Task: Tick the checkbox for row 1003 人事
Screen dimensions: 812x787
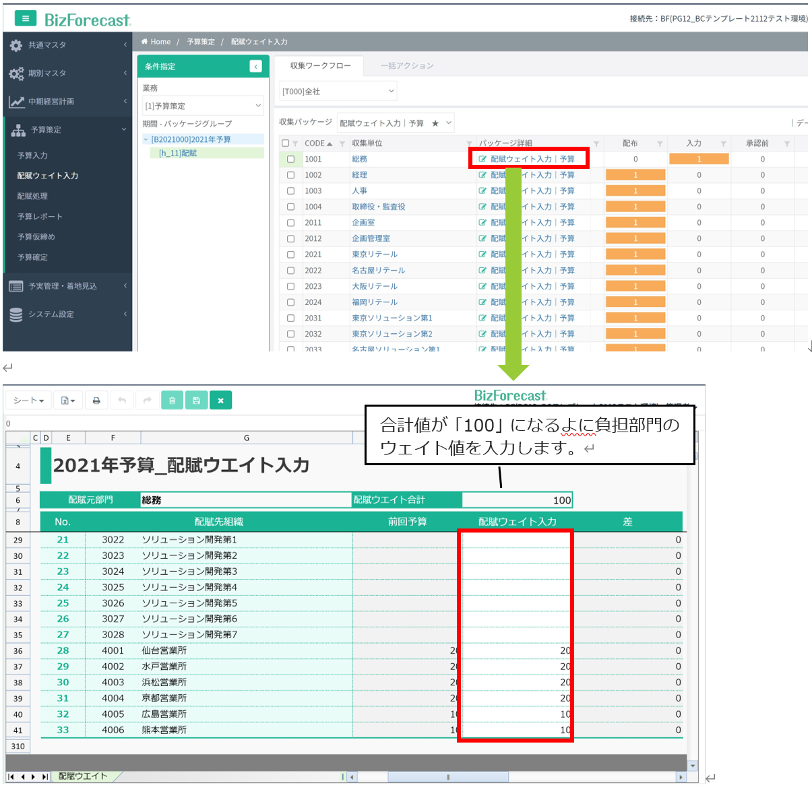Action: 291,191
